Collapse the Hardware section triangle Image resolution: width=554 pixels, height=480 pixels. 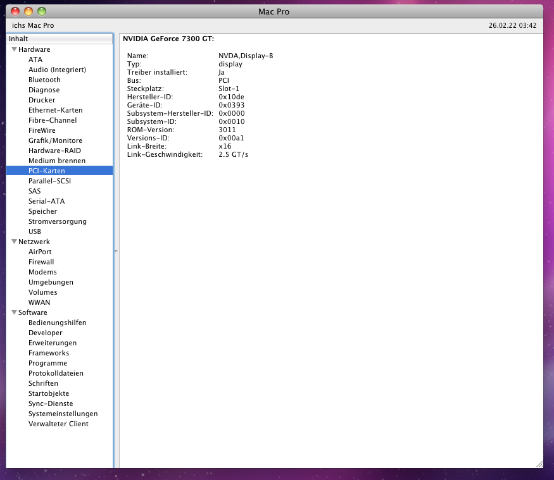14,49
